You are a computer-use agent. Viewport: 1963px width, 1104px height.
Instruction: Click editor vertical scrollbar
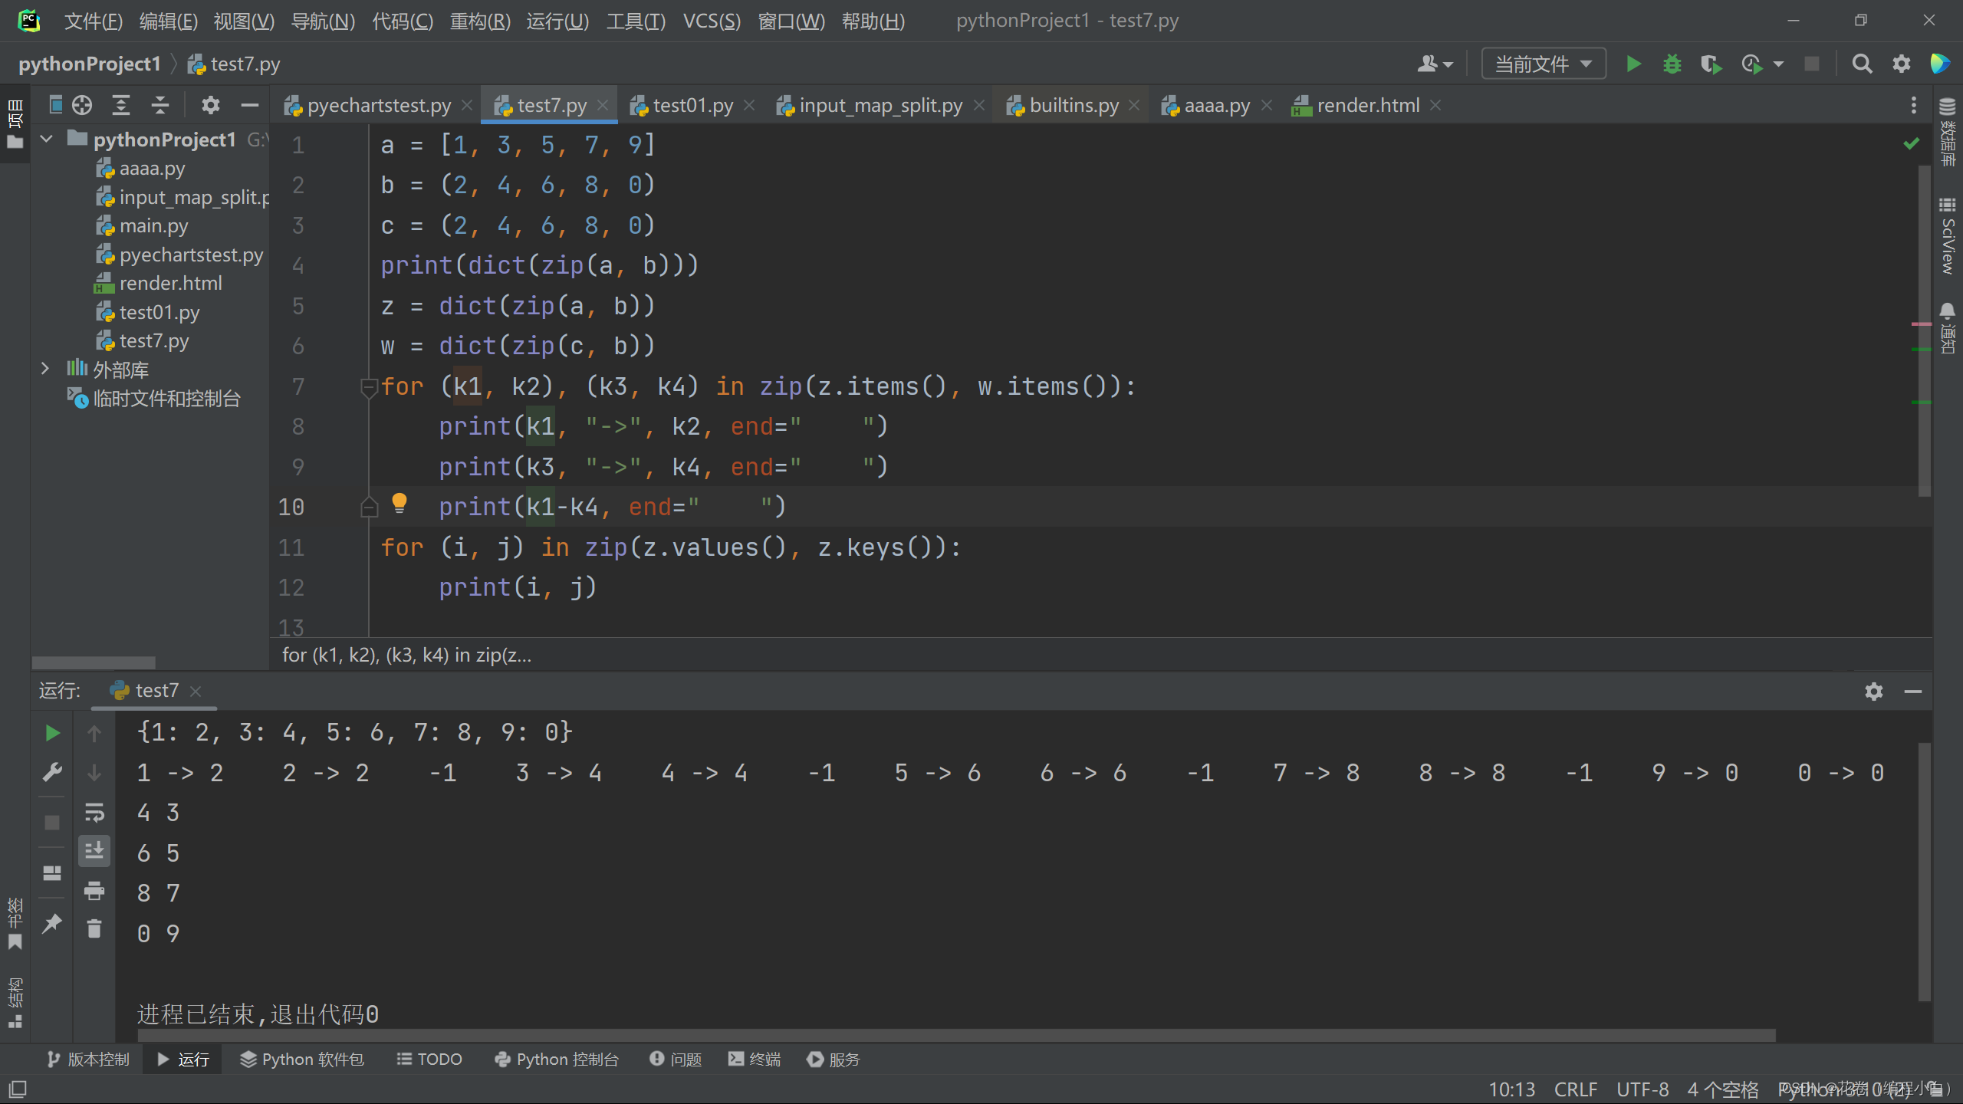1924,330
